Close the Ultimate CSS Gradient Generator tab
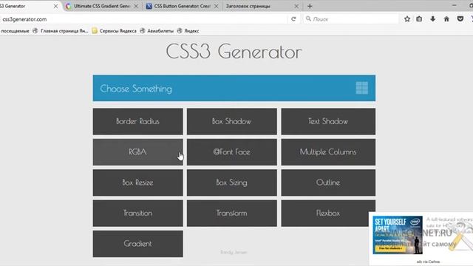The image size is (473, 266). (136, 6)
